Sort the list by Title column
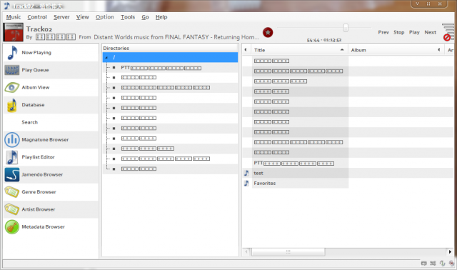 point(299,50)
